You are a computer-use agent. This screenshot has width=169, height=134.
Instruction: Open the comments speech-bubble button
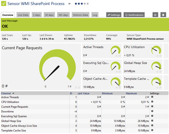[x=155, y=15]
